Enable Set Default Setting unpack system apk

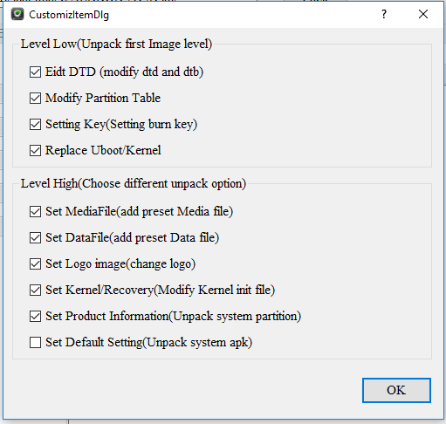[x=35, y=342]
